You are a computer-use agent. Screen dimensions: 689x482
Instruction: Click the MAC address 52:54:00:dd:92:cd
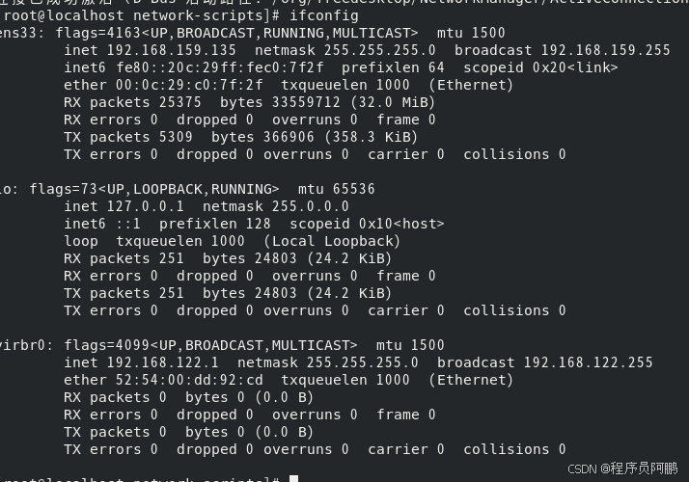pos(189,380)
